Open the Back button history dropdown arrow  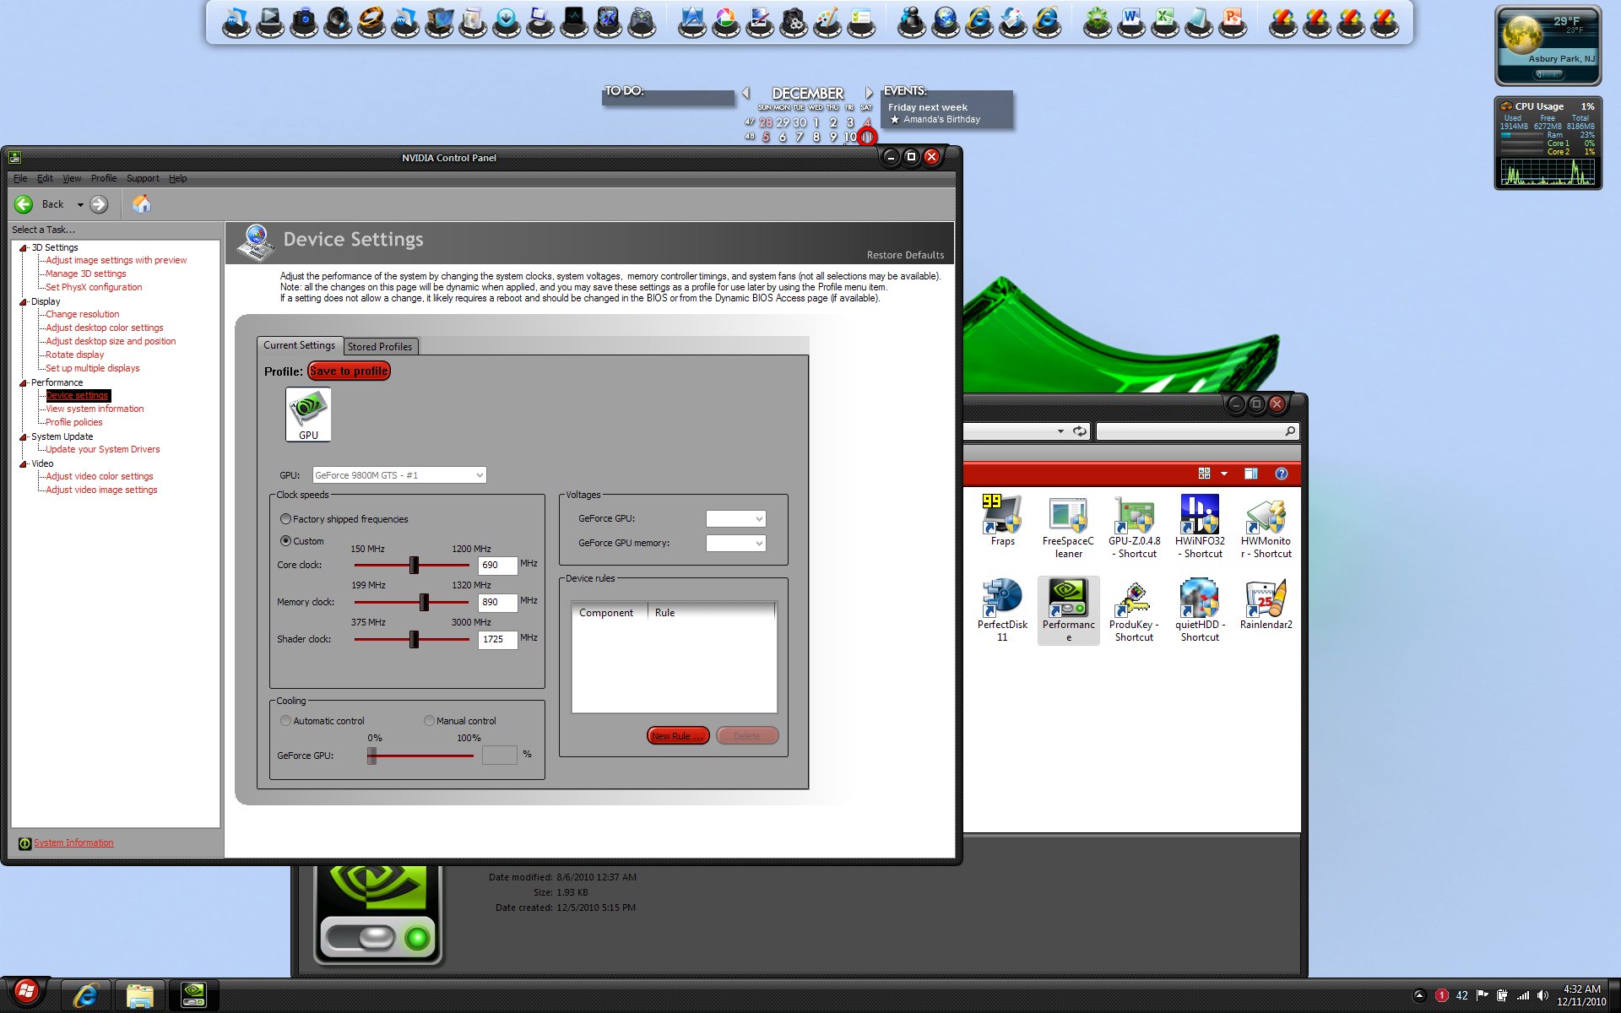[80, 204]
